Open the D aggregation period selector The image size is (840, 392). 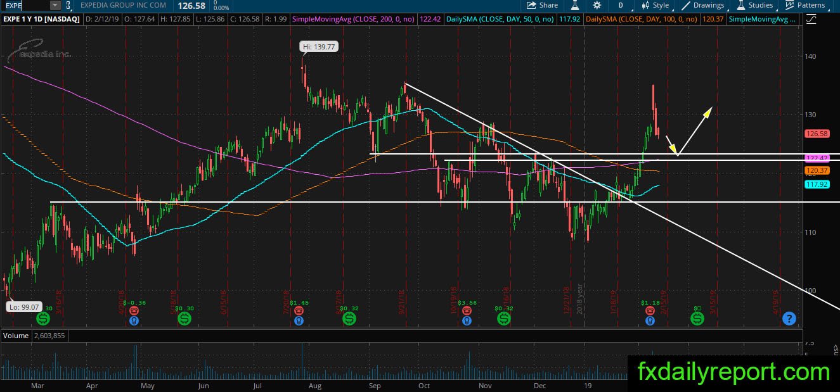click(x=621, y=5)
